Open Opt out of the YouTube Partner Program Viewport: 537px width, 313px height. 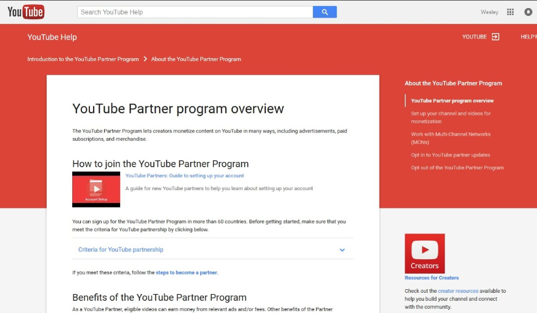pos(457,168)
